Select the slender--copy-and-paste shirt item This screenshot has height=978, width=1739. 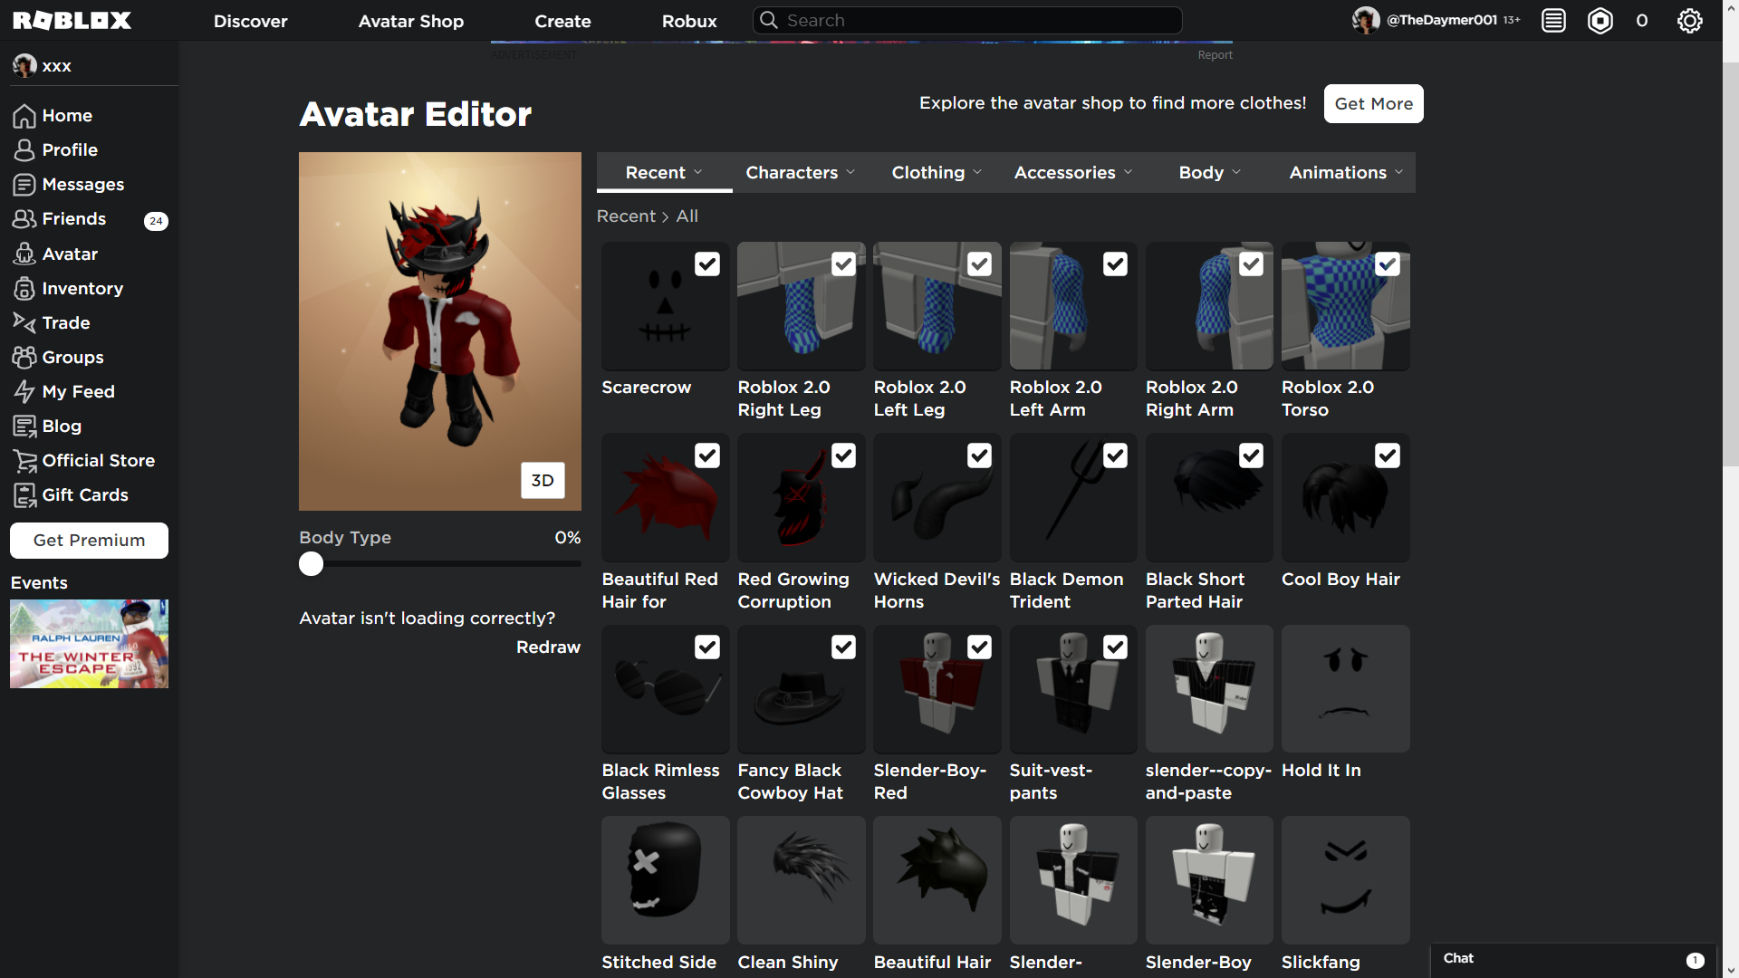[x=1209, y=689]
